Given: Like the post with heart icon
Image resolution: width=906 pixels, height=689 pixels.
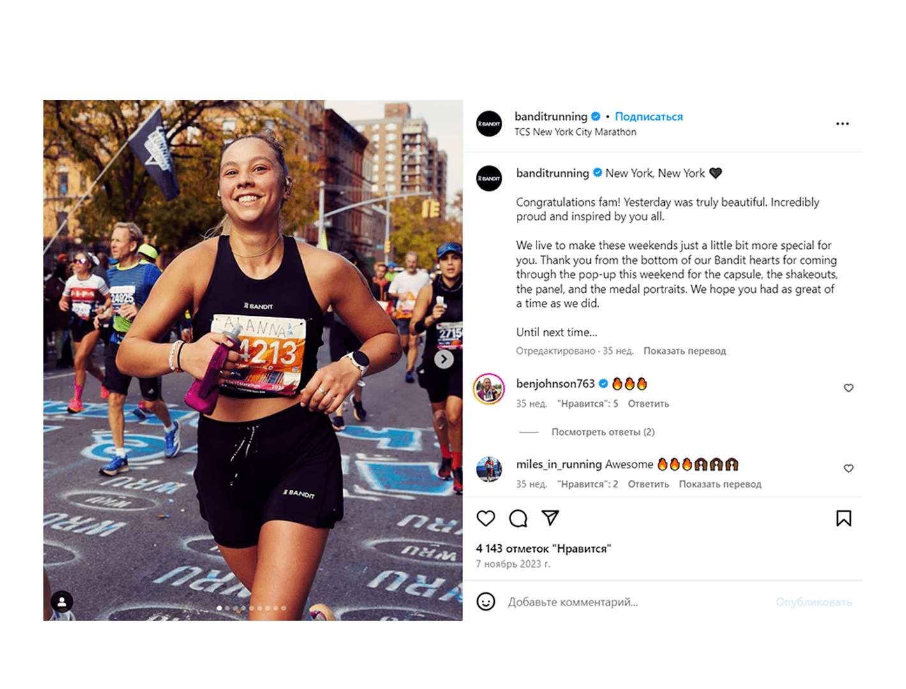Looking at the screenshot, I should [486, 518].
